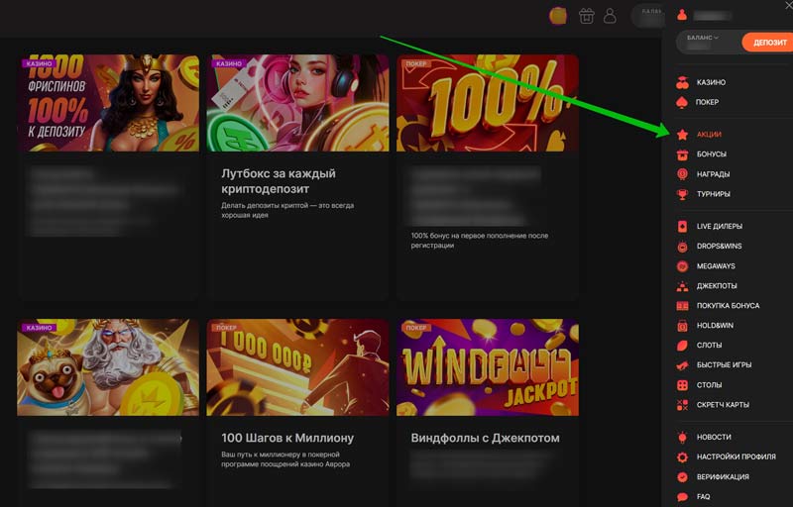793x507 pixels.
Task: Go to Скретч карты section
Action: tap(724, 405)
